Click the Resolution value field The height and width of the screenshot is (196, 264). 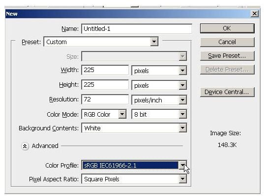105,99
